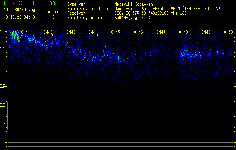Click the 0.8 kHz axis label
236x150 pixels.
click(3, 105)
